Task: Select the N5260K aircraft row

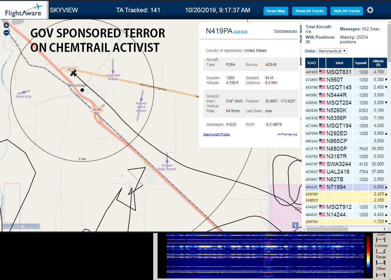Action: [346, 110]
